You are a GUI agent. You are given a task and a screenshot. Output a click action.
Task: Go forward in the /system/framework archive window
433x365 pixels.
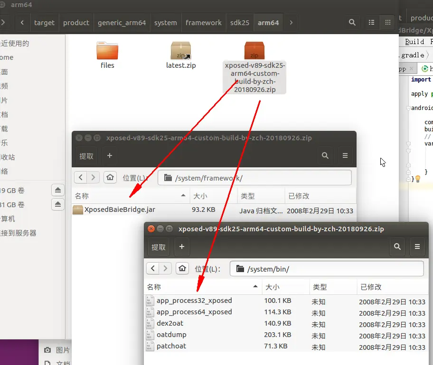(93, 177)
